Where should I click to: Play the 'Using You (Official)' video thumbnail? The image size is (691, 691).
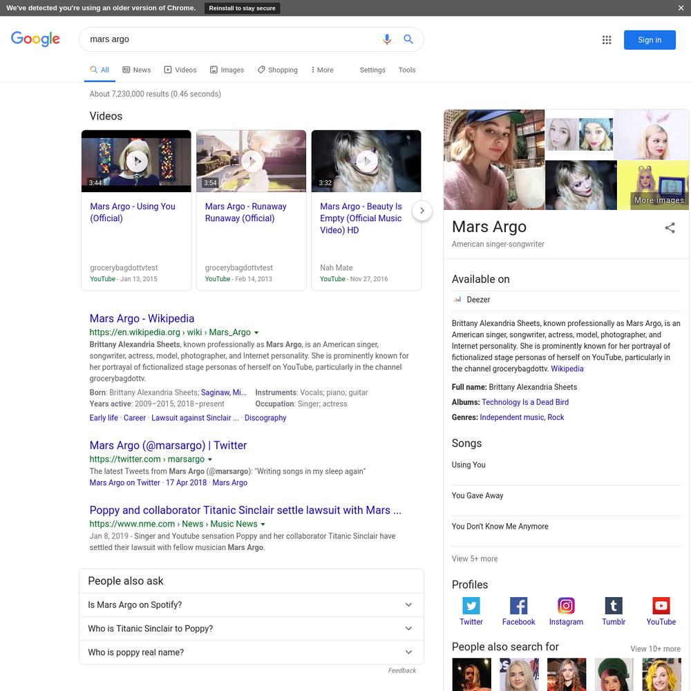pyautogui.click(x=136, y=161)
